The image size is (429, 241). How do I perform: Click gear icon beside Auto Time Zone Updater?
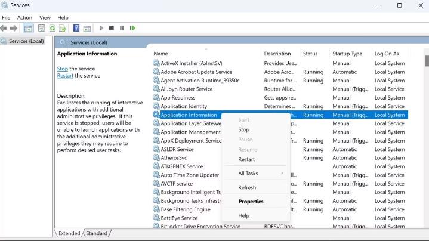[156, 175]
